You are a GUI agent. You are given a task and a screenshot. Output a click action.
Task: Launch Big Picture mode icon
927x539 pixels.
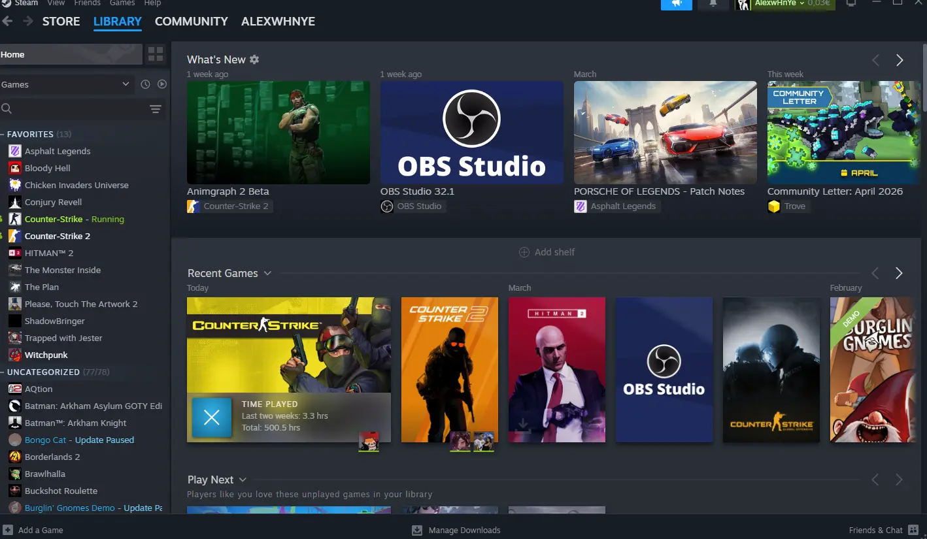tap(851, 4)
